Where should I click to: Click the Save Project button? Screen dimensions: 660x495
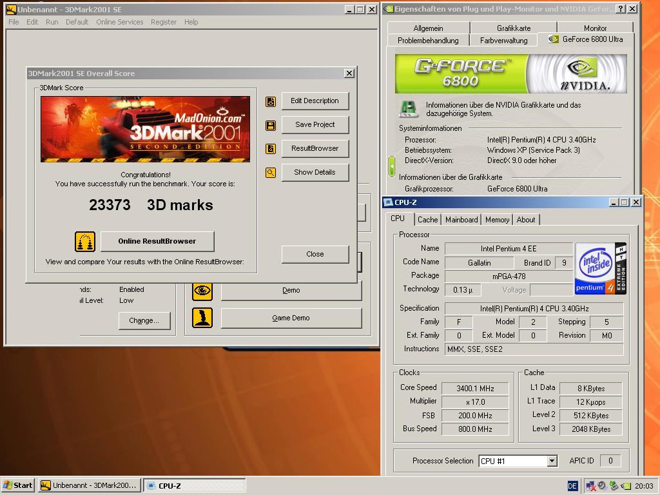[315, 124]
